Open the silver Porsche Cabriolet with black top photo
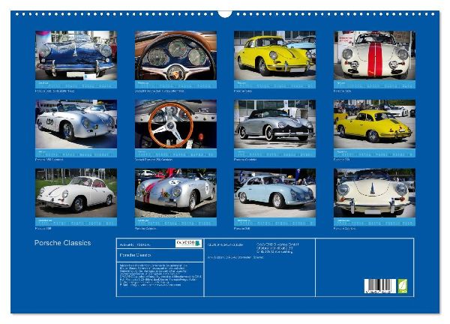The width and height of the screenshot is (450, 324). pos(275,124)
